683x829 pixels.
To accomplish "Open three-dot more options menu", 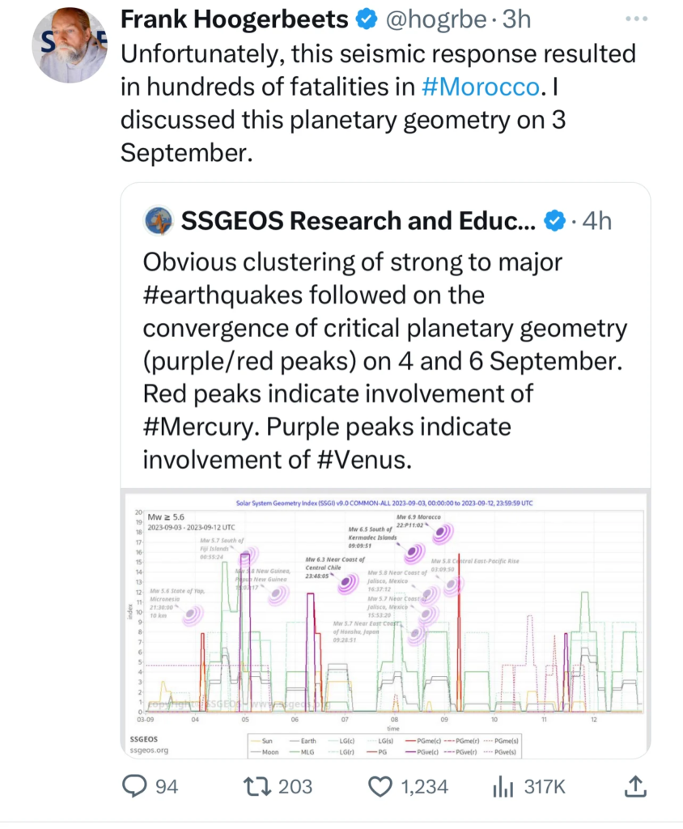I will 636,19.
